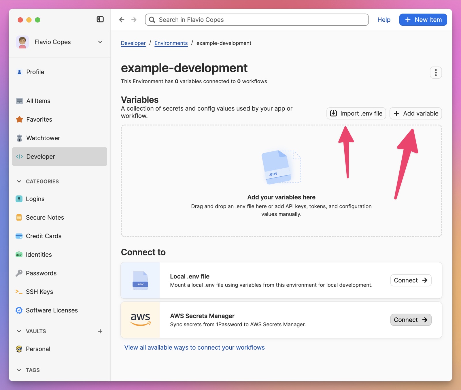Open the Passwords category
The height and width of the screenshot is (390, 461).
(60, 273)
